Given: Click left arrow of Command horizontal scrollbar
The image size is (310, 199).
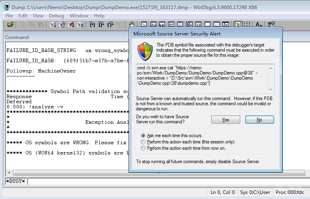Looking at the screenshot, I should click(x=9, y=173).
